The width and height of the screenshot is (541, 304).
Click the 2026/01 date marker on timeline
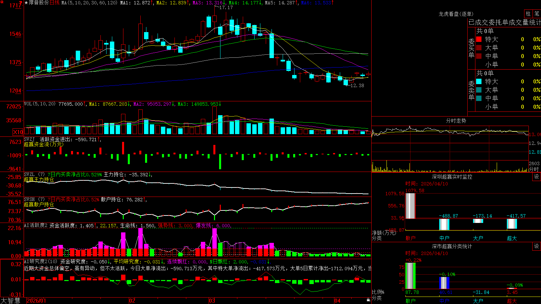[x=36, y=301]
